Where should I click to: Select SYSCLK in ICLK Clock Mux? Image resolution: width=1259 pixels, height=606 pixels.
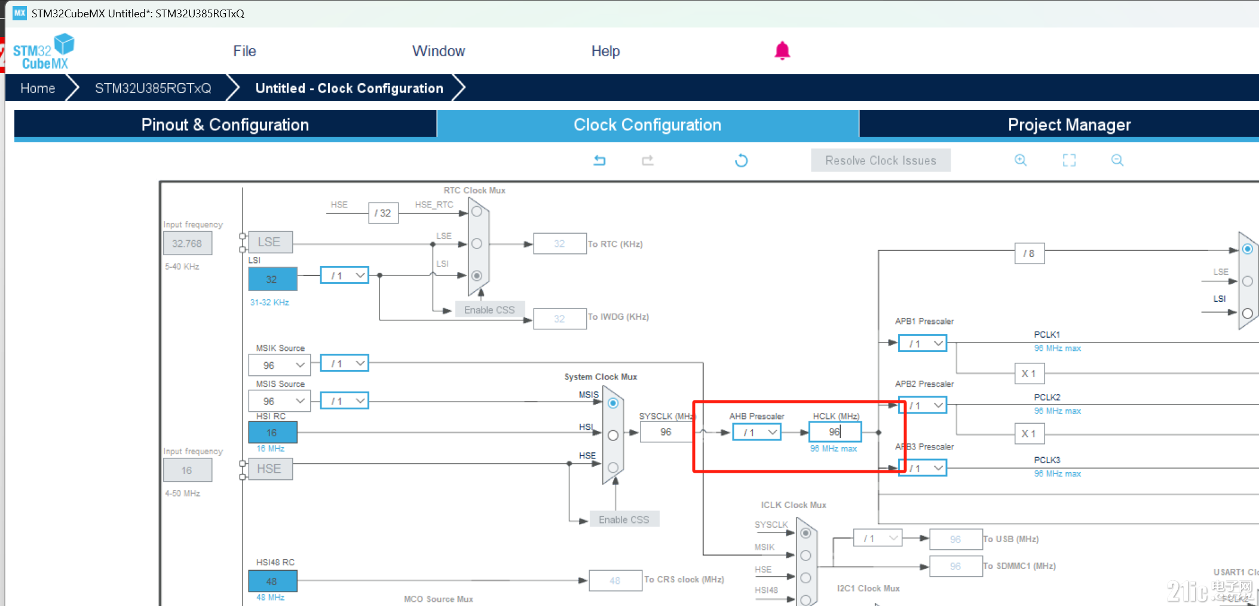805,532
